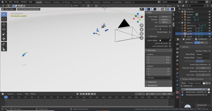The width and height of the screenshot is (212, 111).
Task: Open the Global transform orientation dropdown
Action: pyautogui.click(x=76, y=6)
